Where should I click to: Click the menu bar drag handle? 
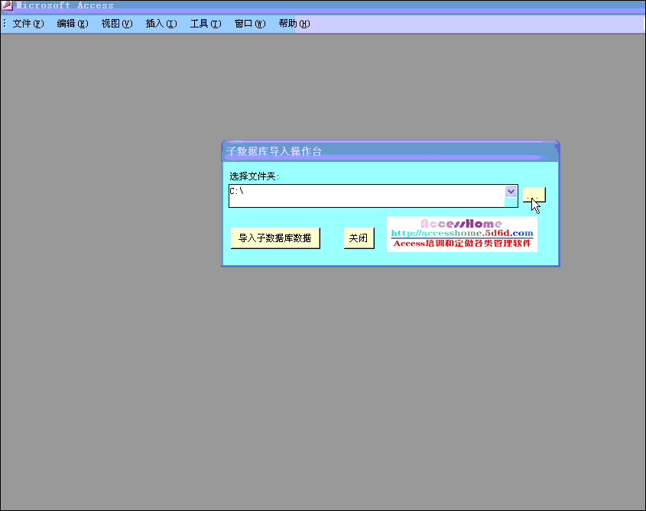[x=5, y=24]
